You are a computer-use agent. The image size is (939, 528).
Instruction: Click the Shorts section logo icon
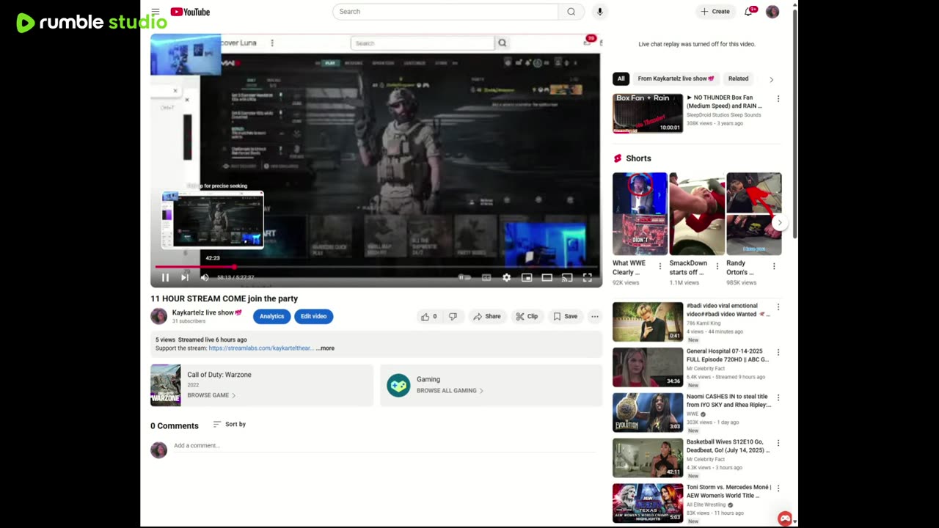tap(618, 158)
